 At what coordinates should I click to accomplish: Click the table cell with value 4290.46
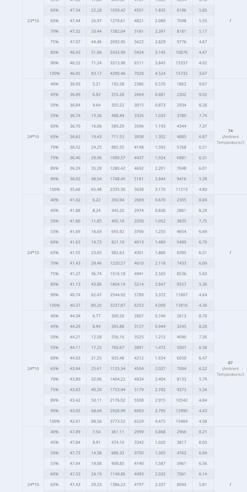(118, 74)
